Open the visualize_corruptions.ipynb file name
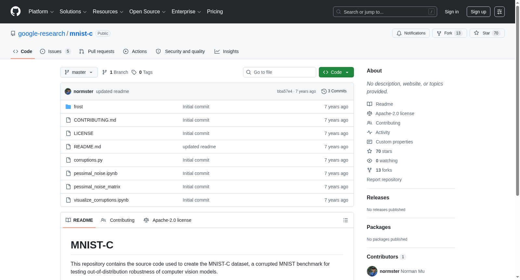The width and height of the screenshot is (520, 280). tap(101, 200)
